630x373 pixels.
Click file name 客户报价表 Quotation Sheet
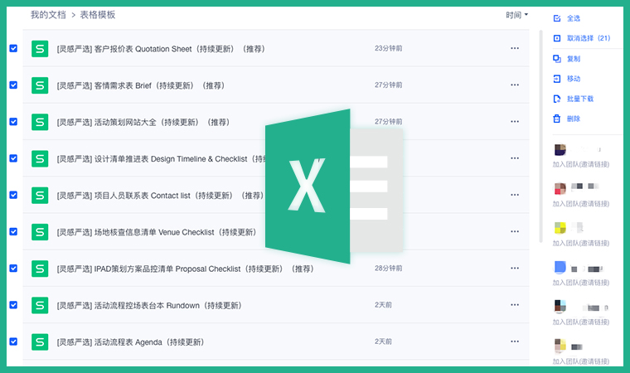click(161, 49)
